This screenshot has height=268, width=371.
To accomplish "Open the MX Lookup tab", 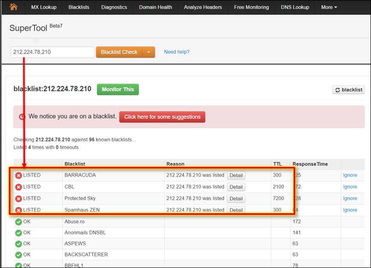I will [43, 7].
